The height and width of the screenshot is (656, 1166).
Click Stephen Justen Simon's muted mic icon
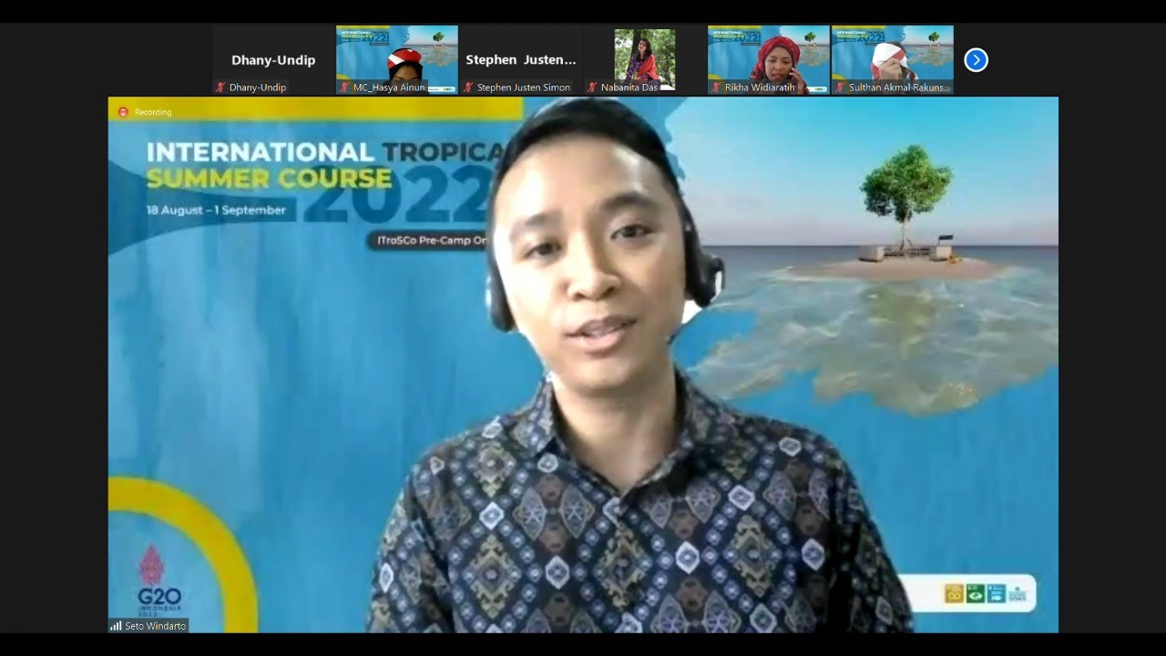tap(468, 87)
